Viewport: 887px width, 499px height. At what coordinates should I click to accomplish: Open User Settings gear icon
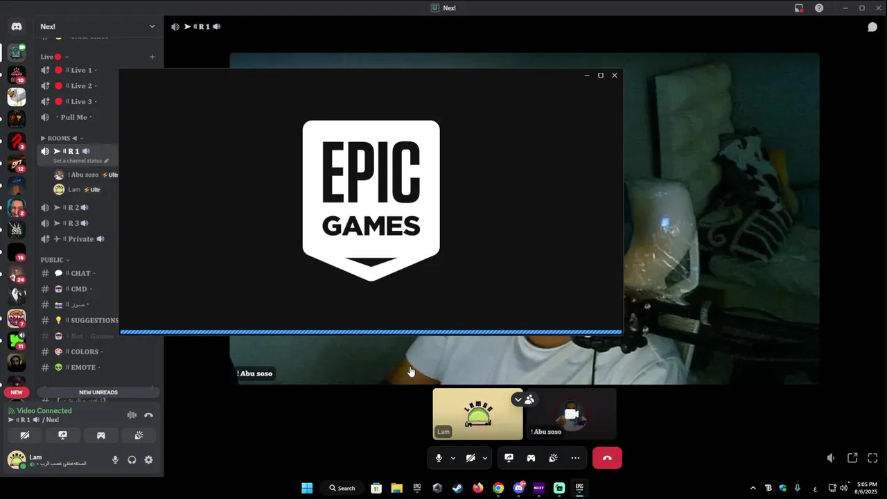tap(148, 459)
